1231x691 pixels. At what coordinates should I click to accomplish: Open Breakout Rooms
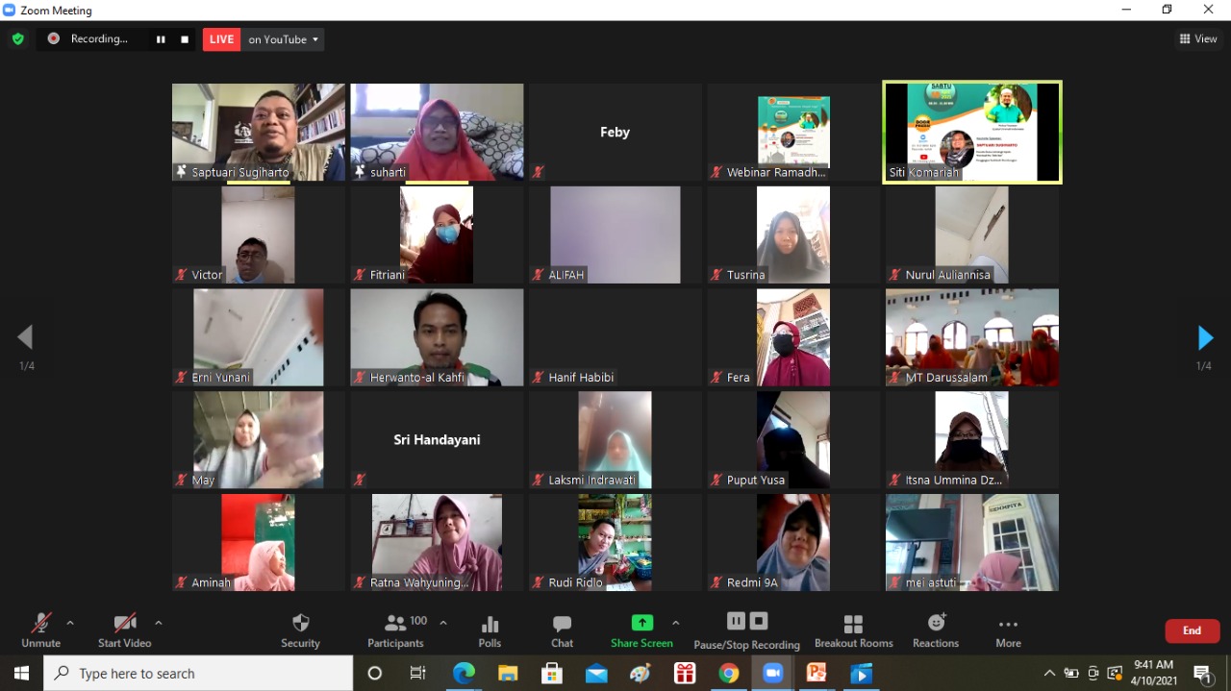(x=853, y=630)
